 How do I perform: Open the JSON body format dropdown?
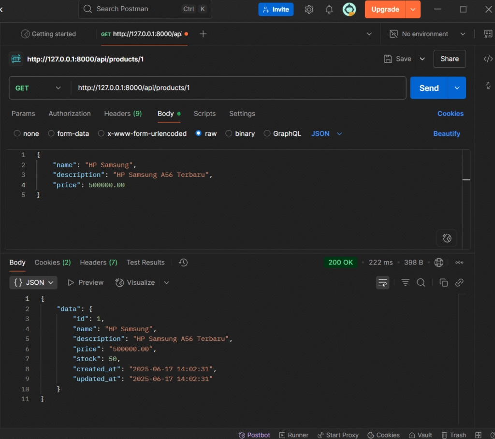[x=327, y=133]
